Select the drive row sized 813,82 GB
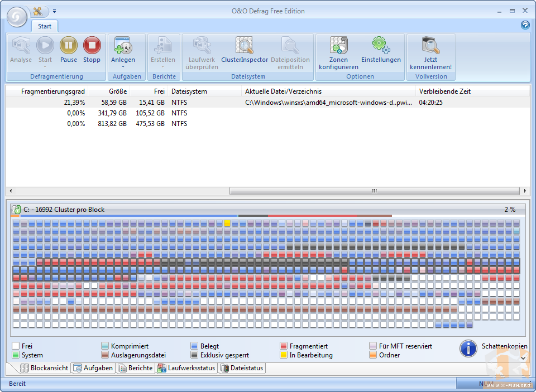 [x=268, y=124]
